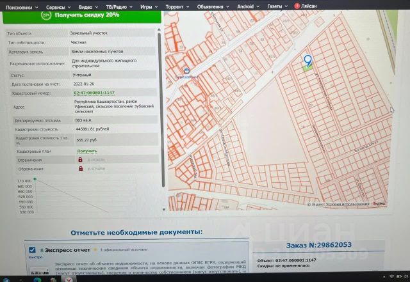This screenshot has width=410, height=282.
Task: Expand the Торрент dropdown
Action: 177,7
